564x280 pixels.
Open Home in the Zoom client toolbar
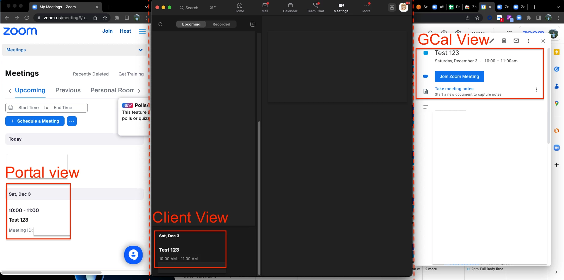tap(239, 8)
